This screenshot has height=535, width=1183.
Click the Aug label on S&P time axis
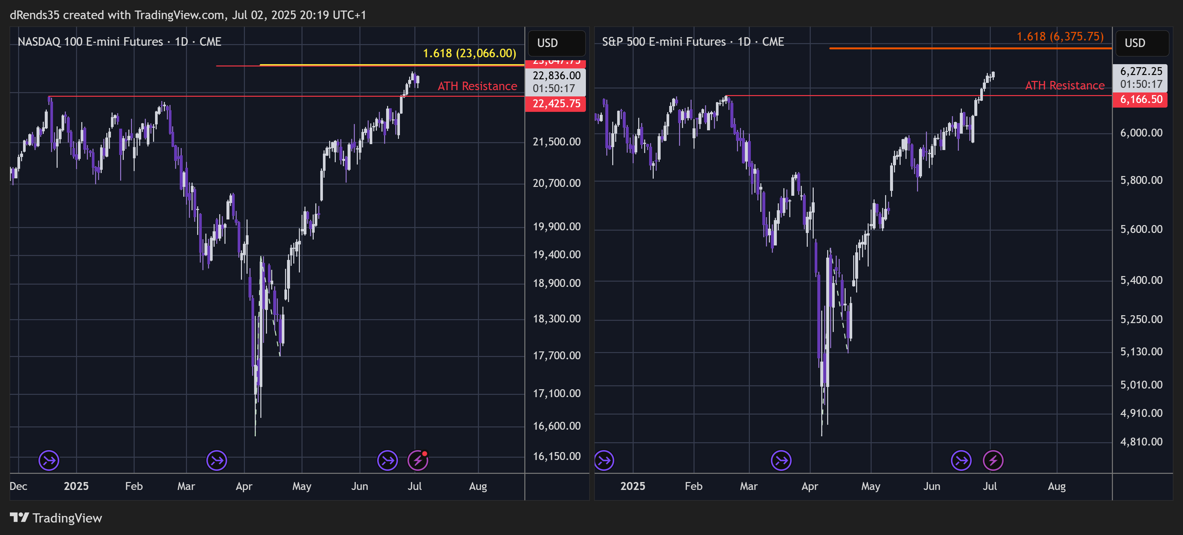(x=1057, y=486)
